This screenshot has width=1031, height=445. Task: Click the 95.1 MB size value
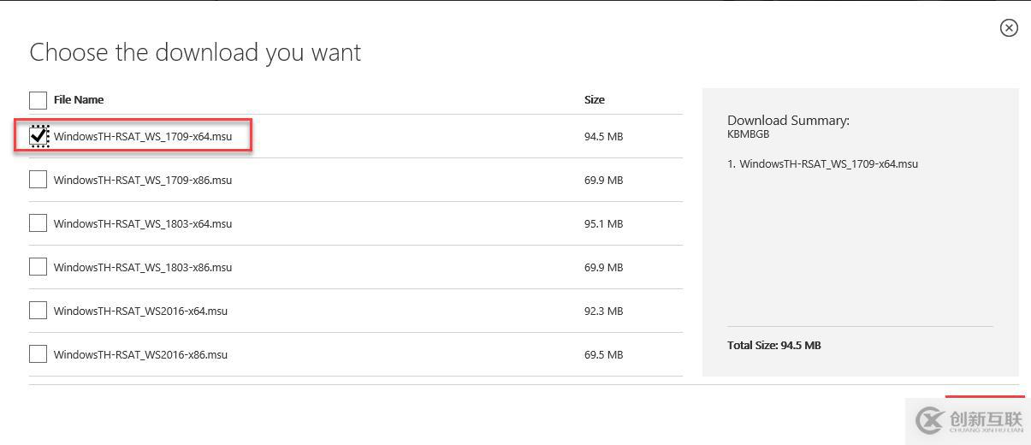pos(603,223)
